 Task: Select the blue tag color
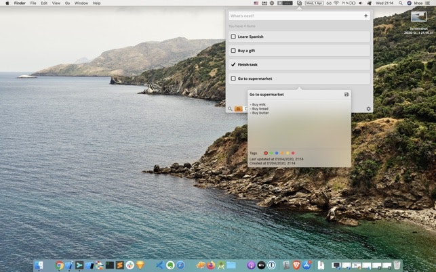tap(277, 153)
